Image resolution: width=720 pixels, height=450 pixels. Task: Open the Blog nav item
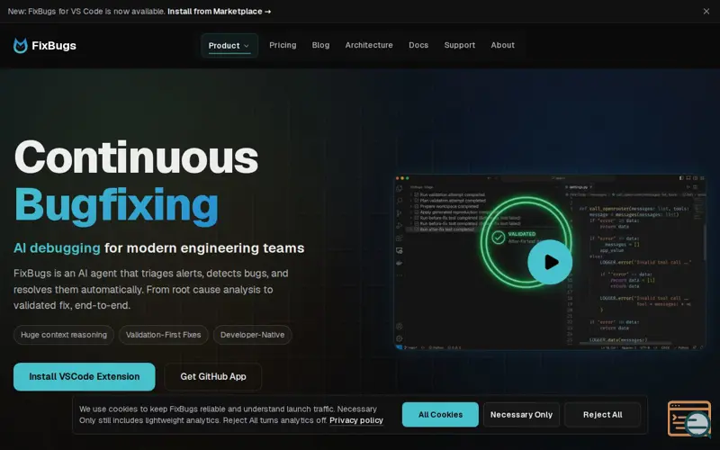(x=320, y=45)
